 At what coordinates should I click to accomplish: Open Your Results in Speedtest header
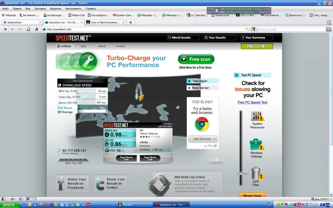(220, 38)
